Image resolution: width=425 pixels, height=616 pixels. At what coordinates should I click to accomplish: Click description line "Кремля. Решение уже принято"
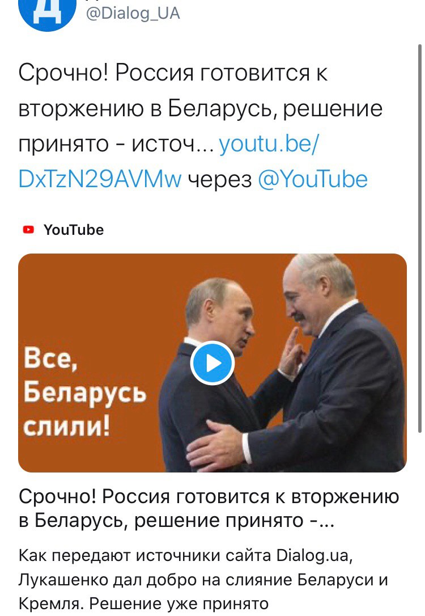click(x=143, y=604)
